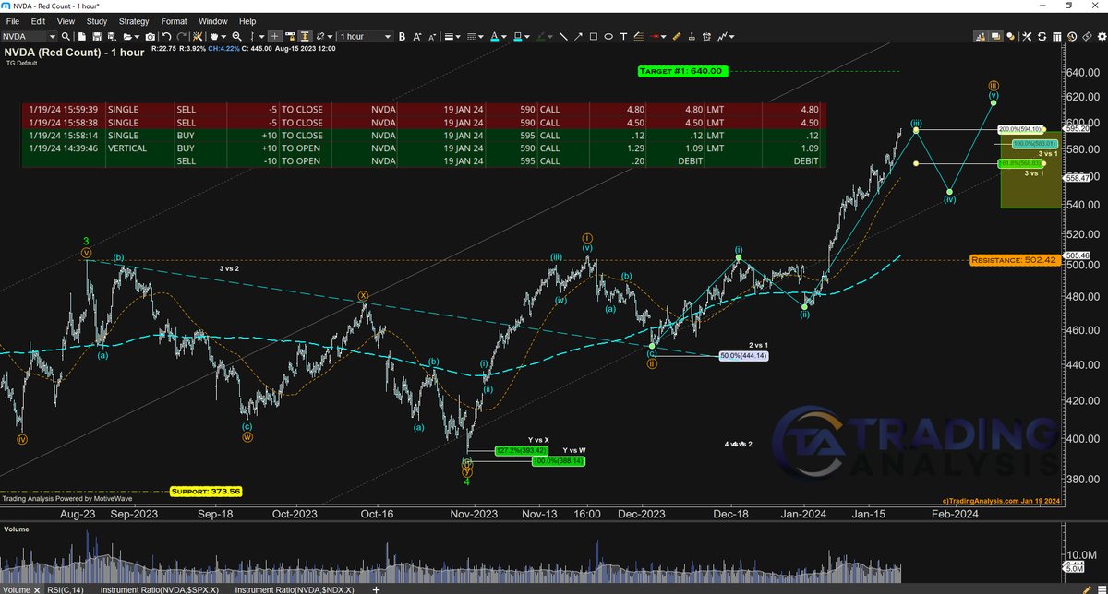1108x594 pixels.
Task: Click the tag icon beside the gear
Action: click(x=1085, y=36)
